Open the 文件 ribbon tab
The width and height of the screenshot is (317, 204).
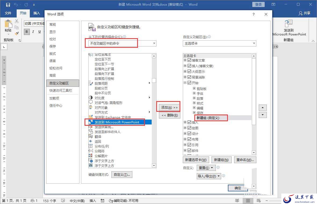[x=8, y=13]
